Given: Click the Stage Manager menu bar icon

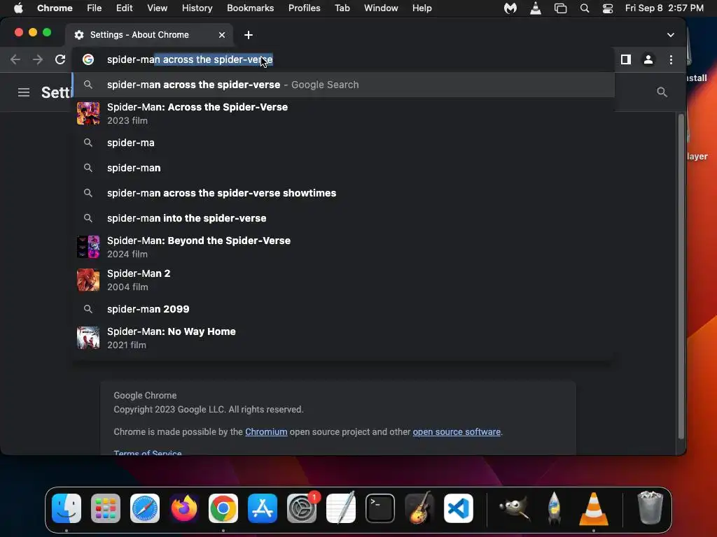Looking at the screenshot, I should pos(560,8).
